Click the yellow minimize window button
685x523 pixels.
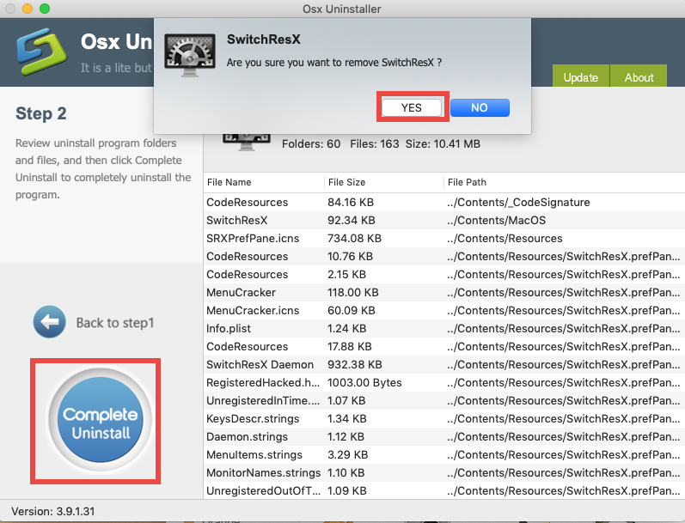point(28,9)
